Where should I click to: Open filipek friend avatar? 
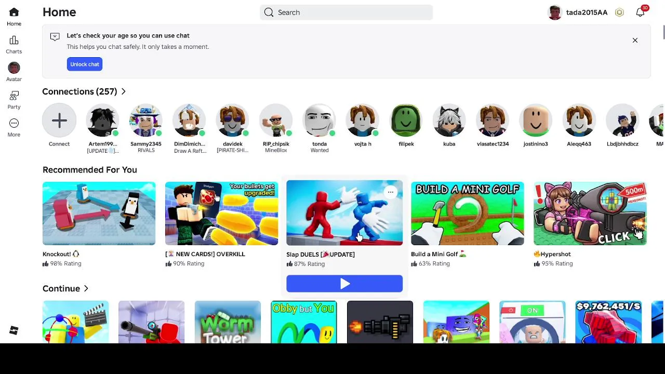(406, 121)
